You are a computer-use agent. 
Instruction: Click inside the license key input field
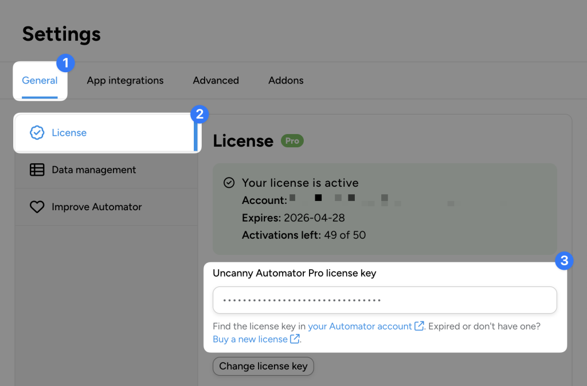tap(384, 300)
